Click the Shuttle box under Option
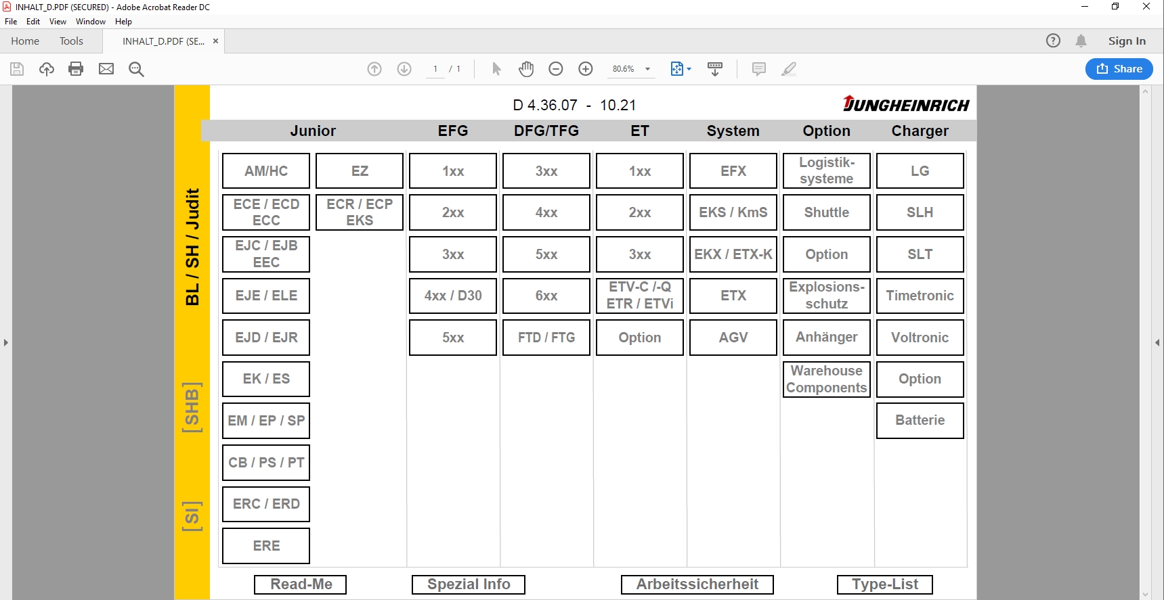 827,212
